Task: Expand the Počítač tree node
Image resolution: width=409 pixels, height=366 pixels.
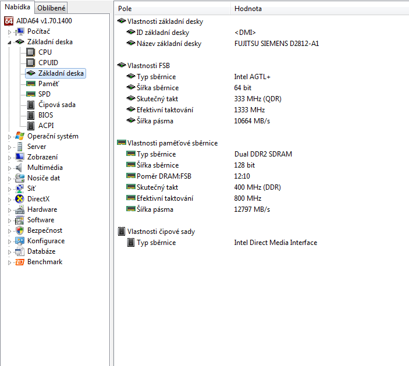Action: (10, 31)
